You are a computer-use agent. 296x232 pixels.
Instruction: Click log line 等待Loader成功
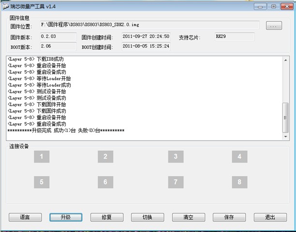(39, 85)
